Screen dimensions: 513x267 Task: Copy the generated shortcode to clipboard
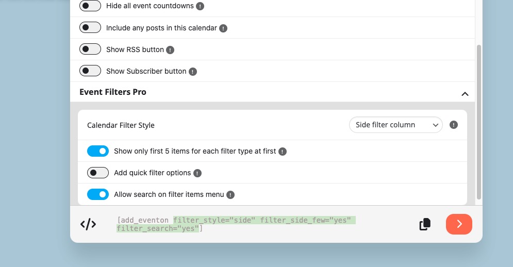[425, 224]
